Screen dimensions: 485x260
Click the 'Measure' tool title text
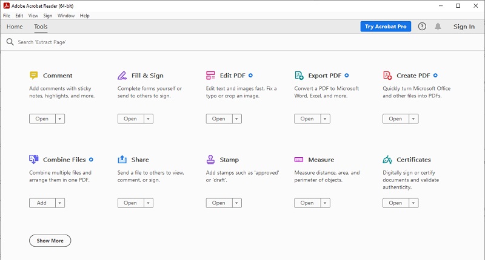[x=321, y=160]
